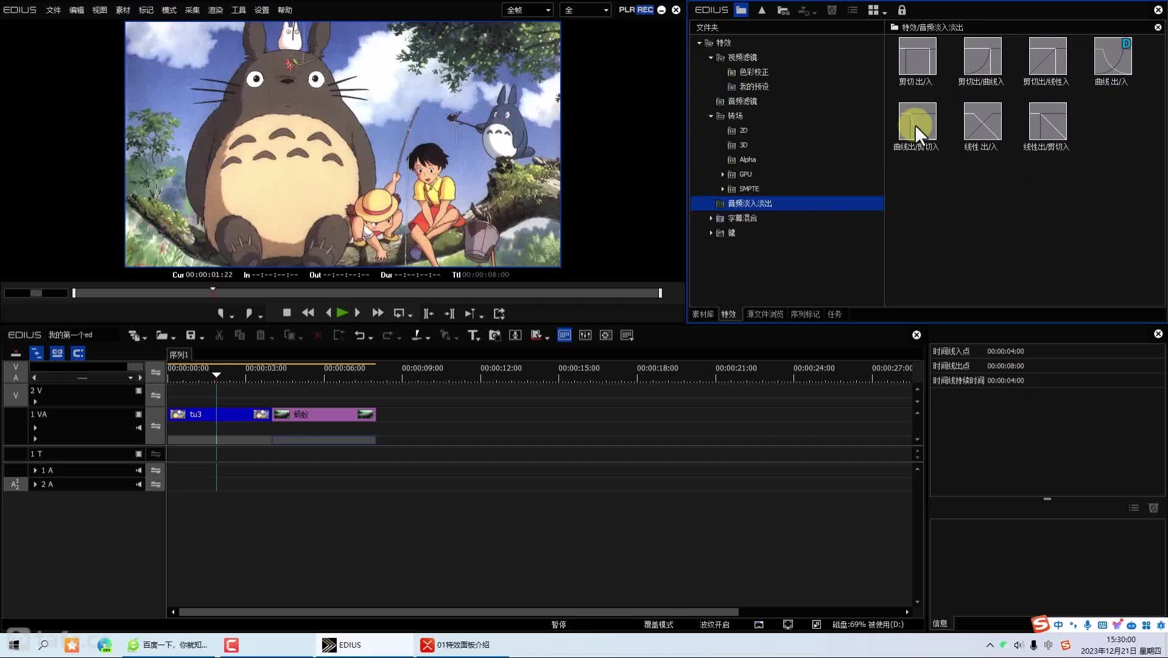Toggle video mute square on 2 V track
Screen dimensions: 1168x658
(x=139, y=391)
